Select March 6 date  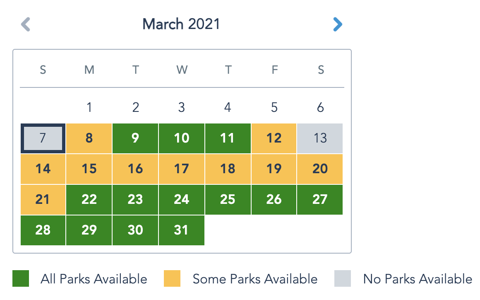(320, 108)
